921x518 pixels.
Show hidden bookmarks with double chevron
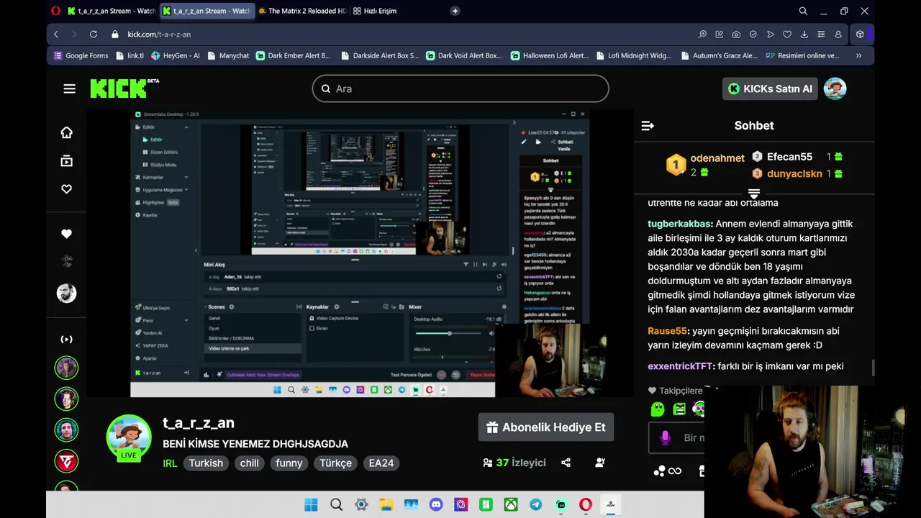(x=858, y=55)
